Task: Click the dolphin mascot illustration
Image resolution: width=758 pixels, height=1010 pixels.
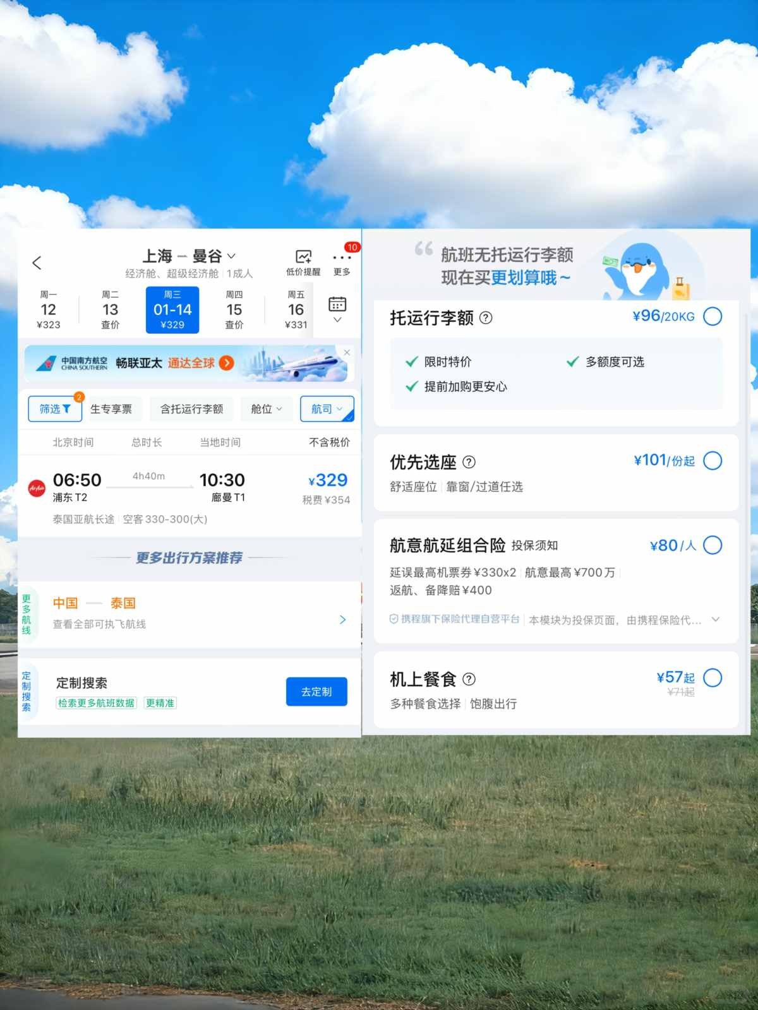Action: point(644,270)
